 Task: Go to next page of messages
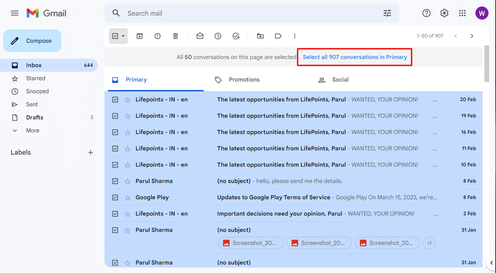(472, 36)
